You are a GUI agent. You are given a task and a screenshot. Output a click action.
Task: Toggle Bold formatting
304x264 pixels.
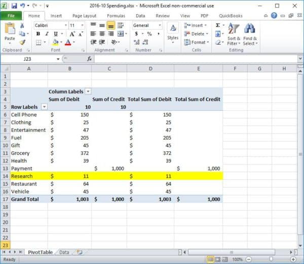click(x=38, y=34)
